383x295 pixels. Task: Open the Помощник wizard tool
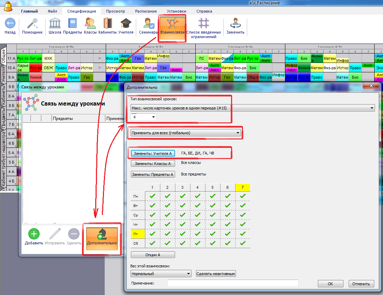[32, 24]
